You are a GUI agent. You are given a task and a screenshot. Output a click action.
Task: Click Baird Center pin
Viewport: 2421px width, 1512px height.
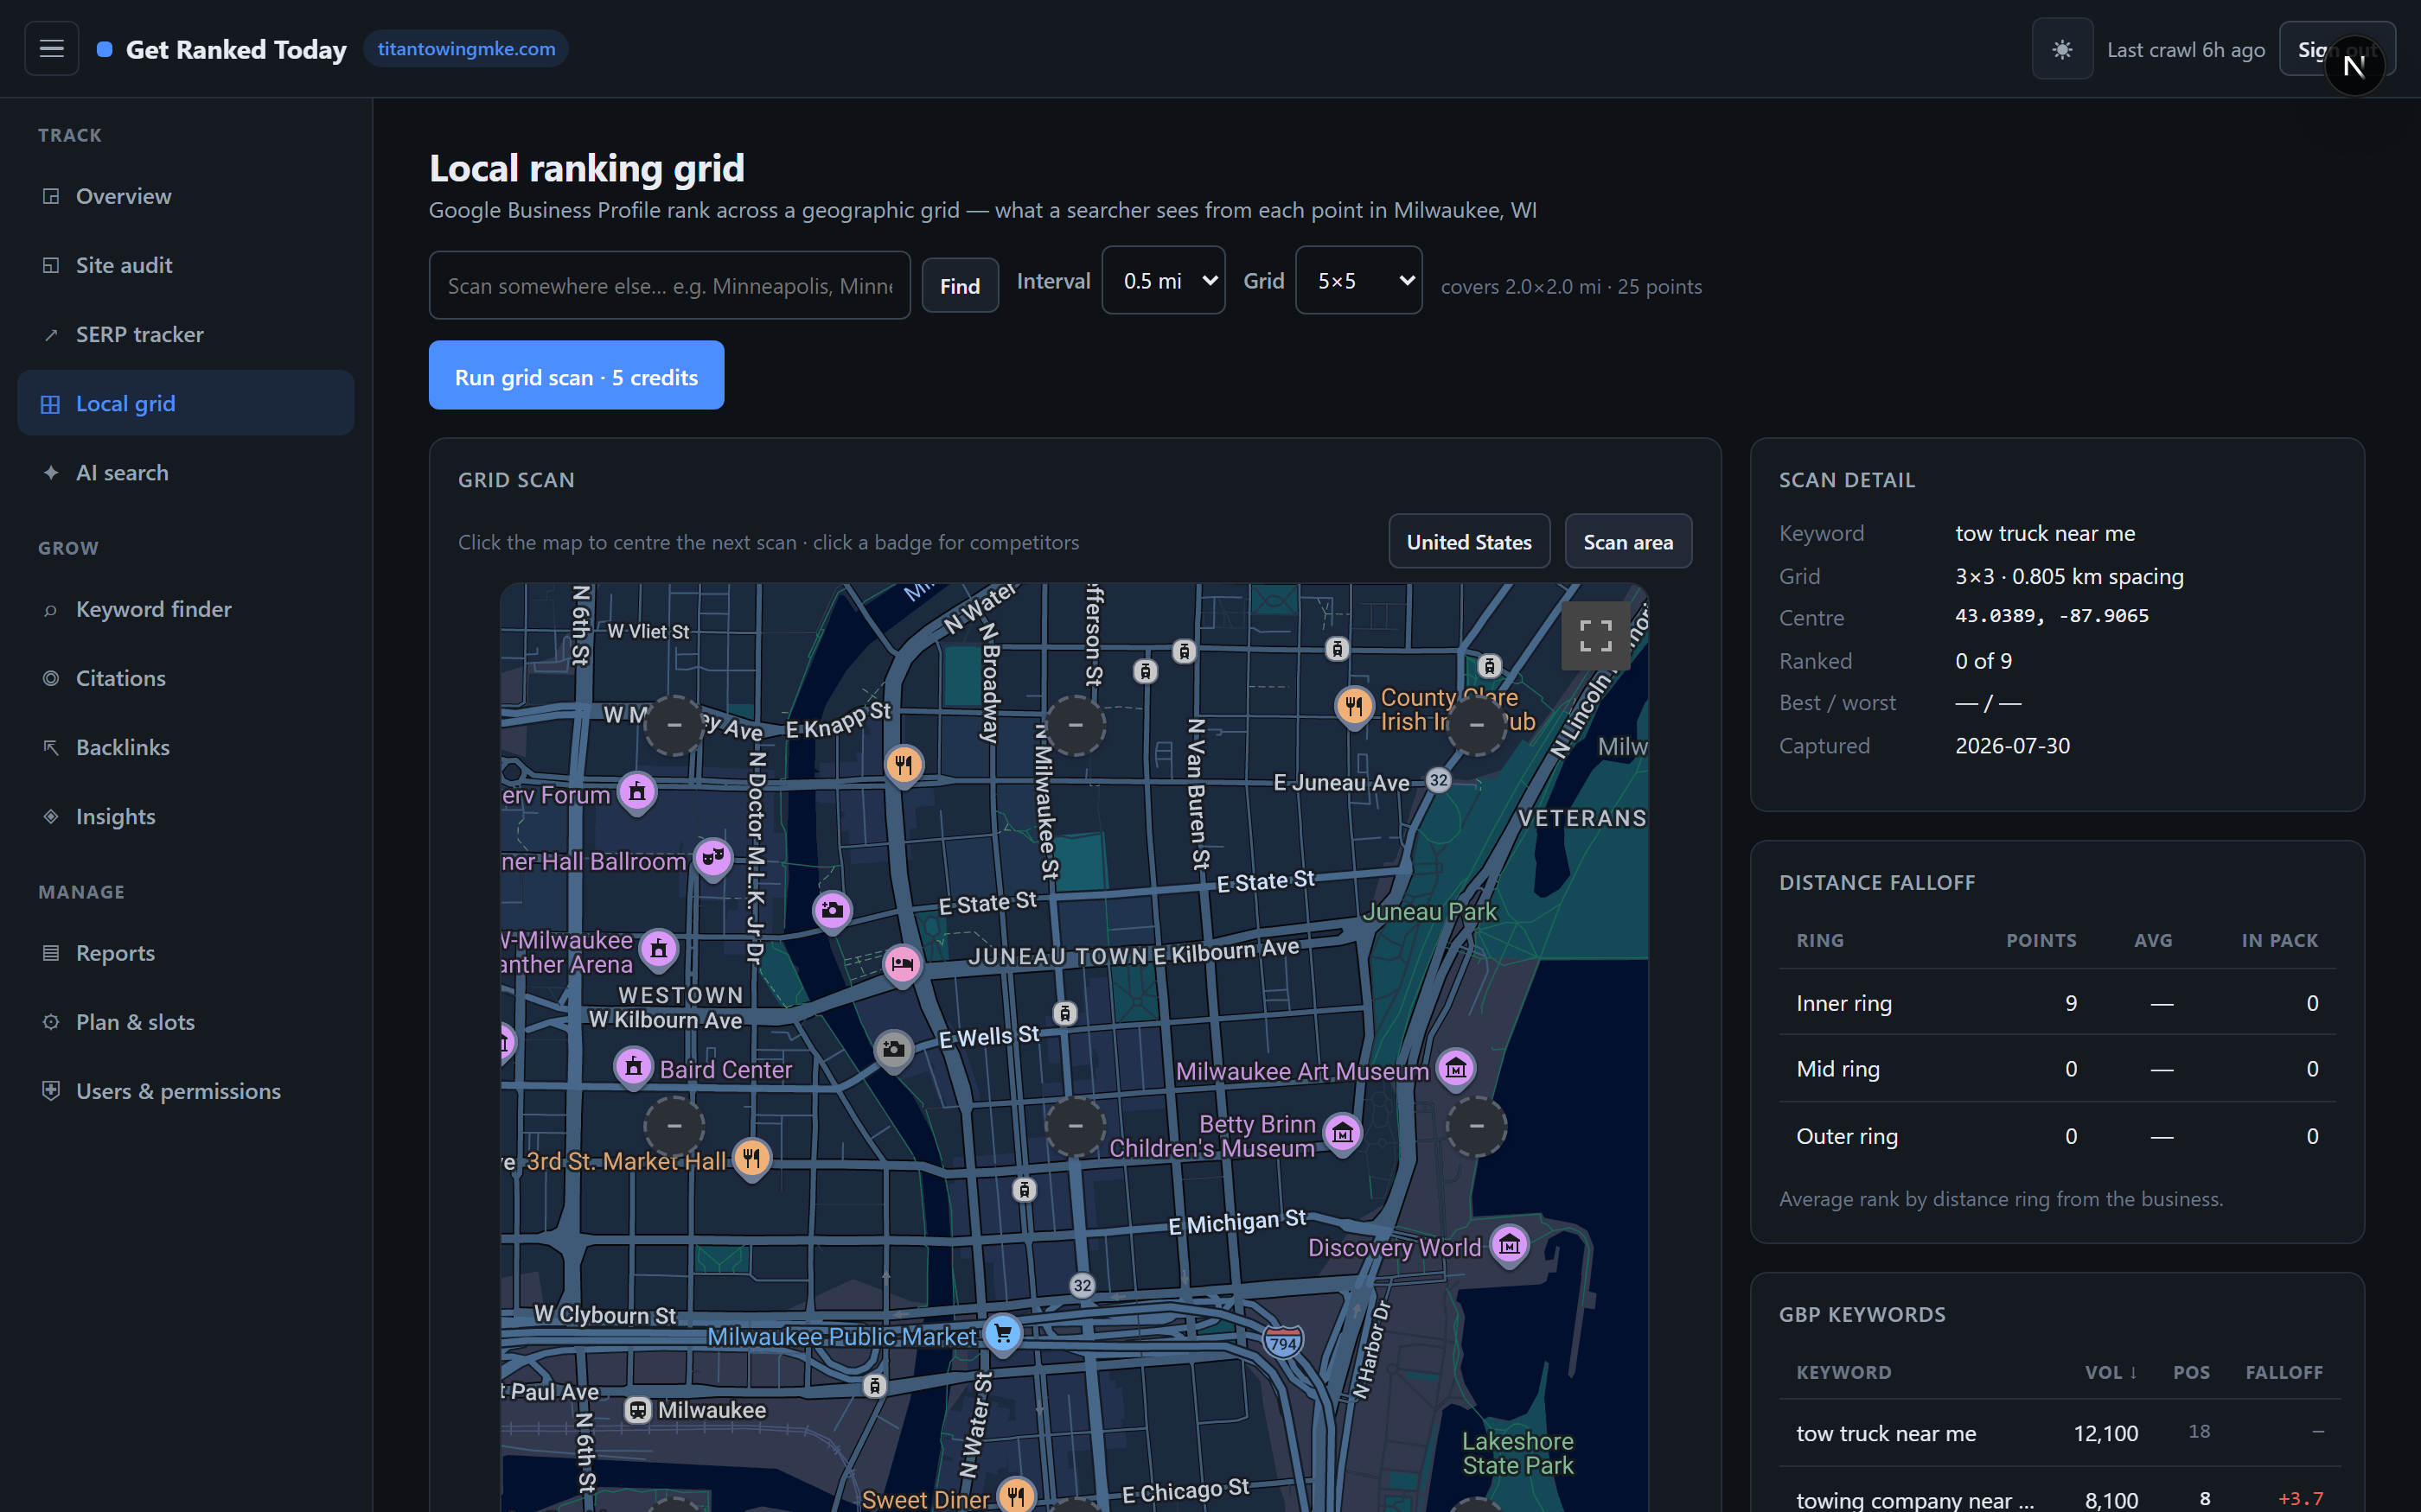(633, 1068)
